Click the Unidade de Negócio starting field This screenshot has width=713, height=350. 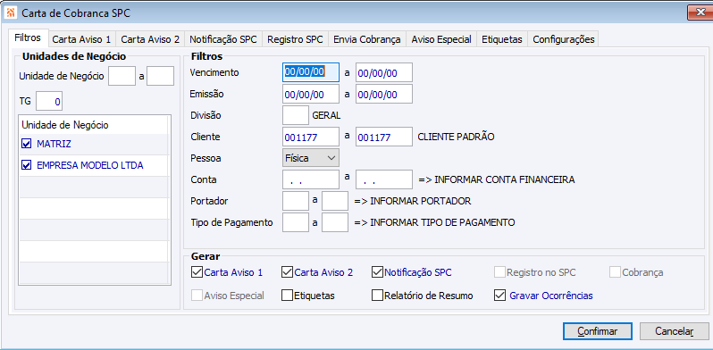pos(122,76)
